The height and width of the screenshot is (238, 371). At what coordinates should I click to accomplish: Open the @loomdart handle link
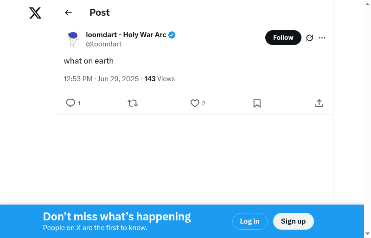pos(103,44)
